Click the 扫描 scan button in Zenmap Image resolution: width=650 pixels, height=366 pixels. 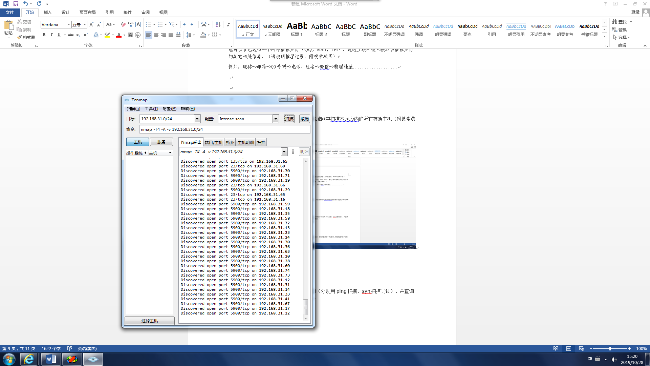coord(289,119)
